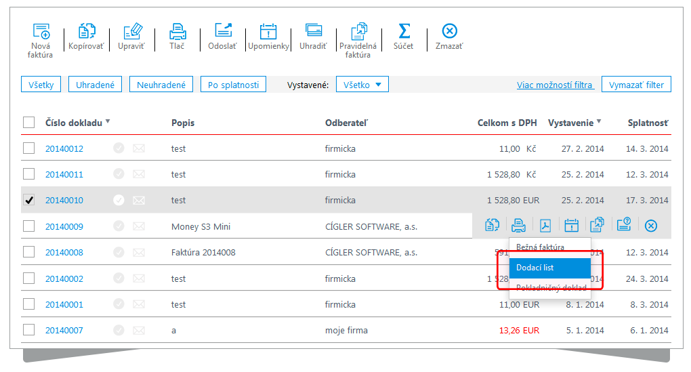
Task: Click the Pravidelná faktúra toolbar icon
Action: [359, 32]
